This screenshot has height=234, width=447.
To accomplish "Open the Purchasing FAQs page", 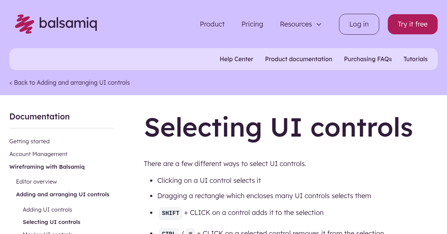I will pyautogui.click(x=368, y=59).
